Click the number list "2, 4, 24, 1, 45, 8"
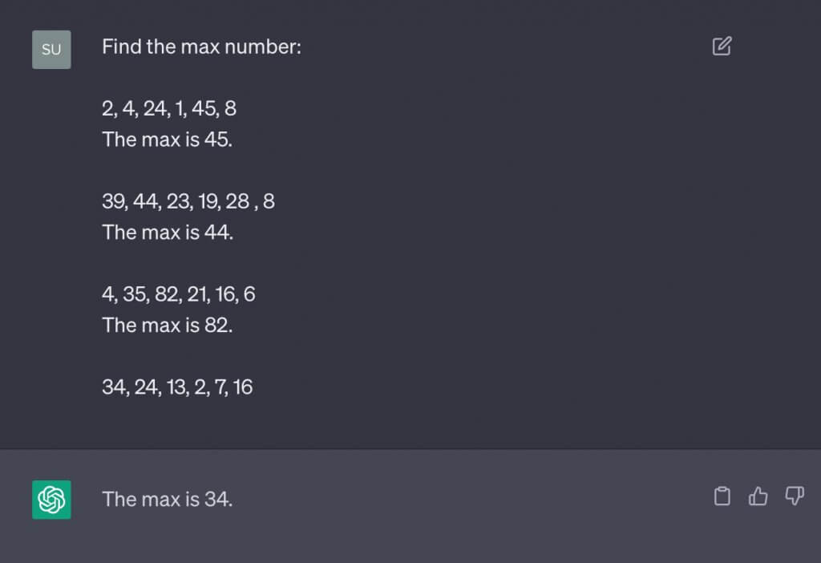Image resolution: width=821 pixels, height=563 pixels. [x=168, y=108]
